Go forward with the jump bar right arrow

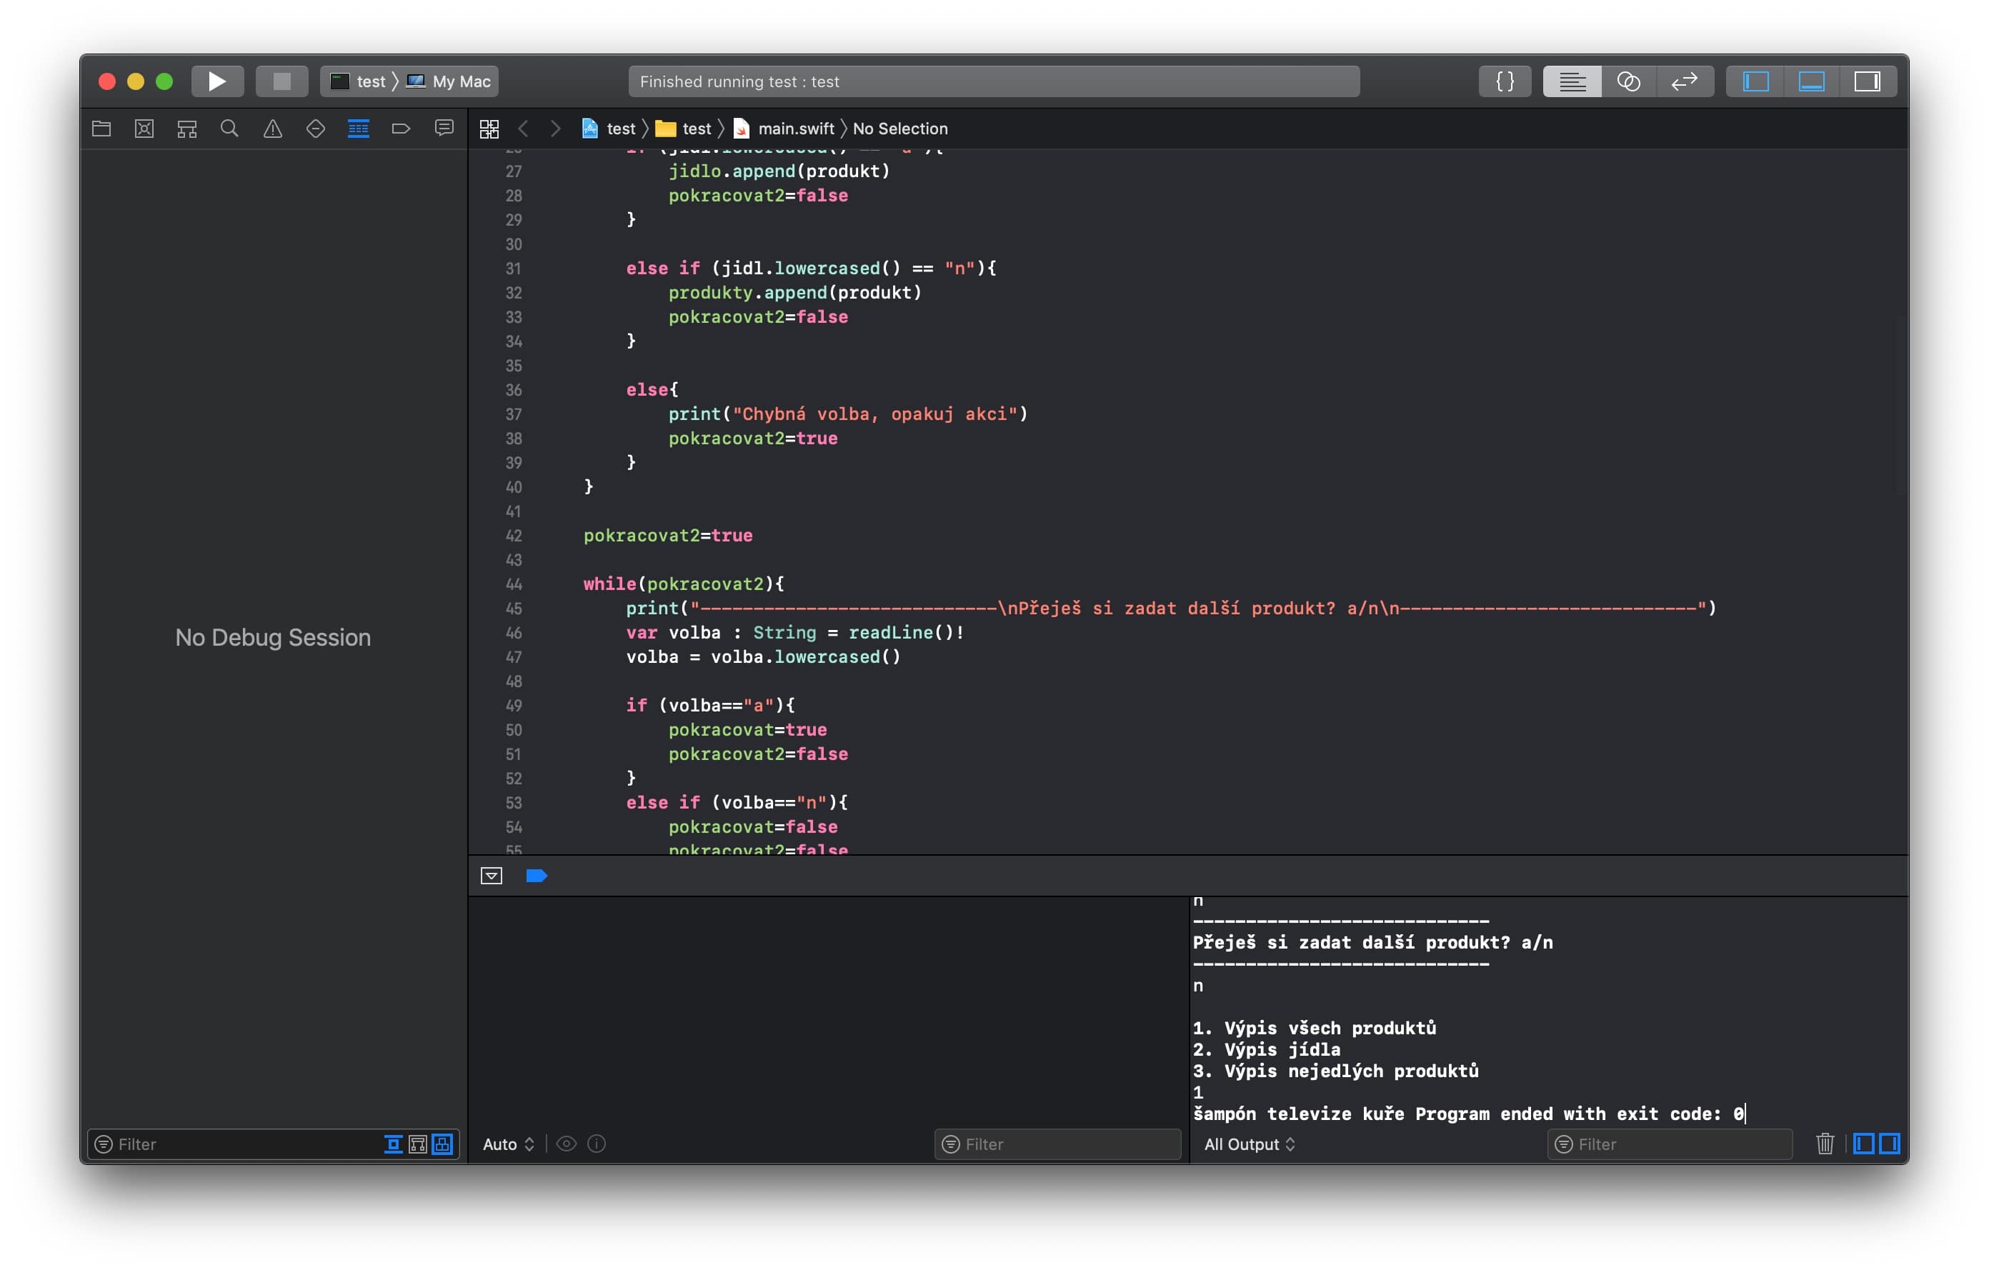point(556,128)
